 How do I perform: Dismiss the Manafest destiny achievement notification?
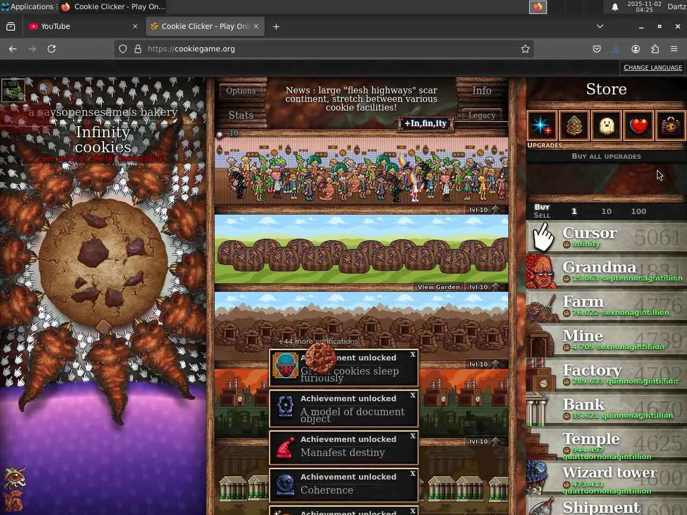tap(413, 436)
